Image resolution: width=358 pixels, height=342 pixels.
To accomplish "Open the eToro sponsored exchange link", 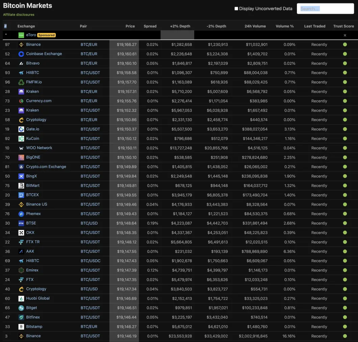I will tap(31, 35).
